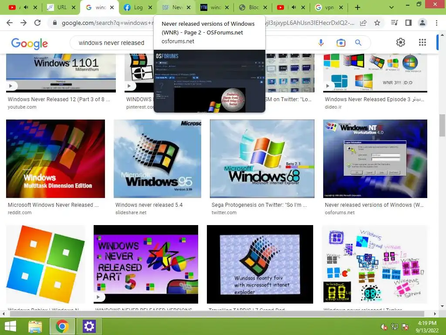
Task: Open 'Windows Never Released 12 (Part 3 of 8' result
Action: [x=59, y=99]
